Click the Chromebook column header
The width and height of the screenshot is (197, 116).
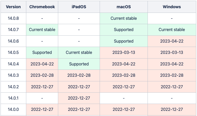click(x=42, y=7)
